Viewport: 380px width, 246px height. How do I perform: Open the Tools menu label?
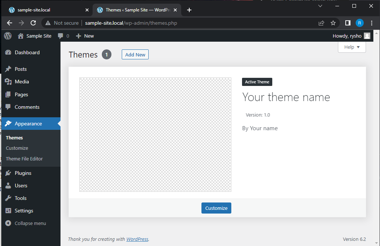[x=21, y=198]
